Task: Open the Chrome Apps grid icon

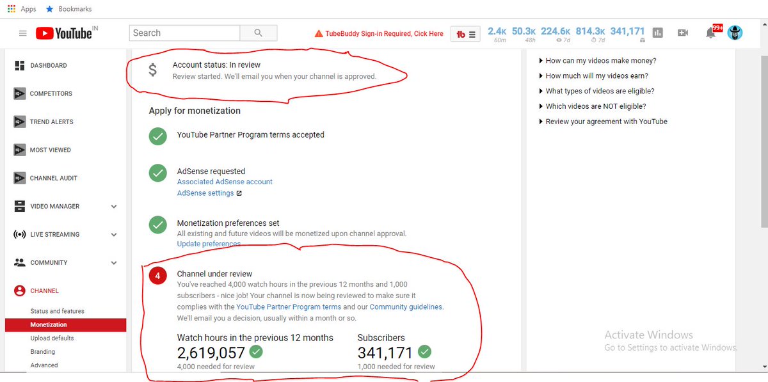Action: 11,9
